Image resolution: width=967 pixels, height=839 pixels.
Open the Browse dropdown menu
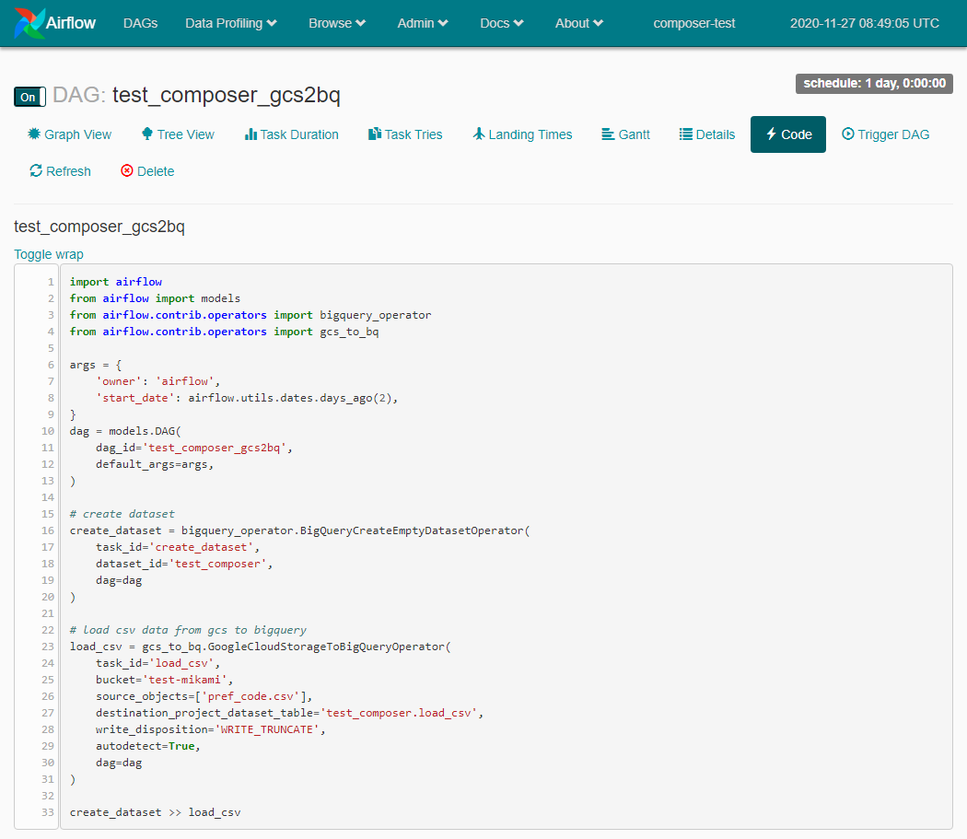point(337,23)
